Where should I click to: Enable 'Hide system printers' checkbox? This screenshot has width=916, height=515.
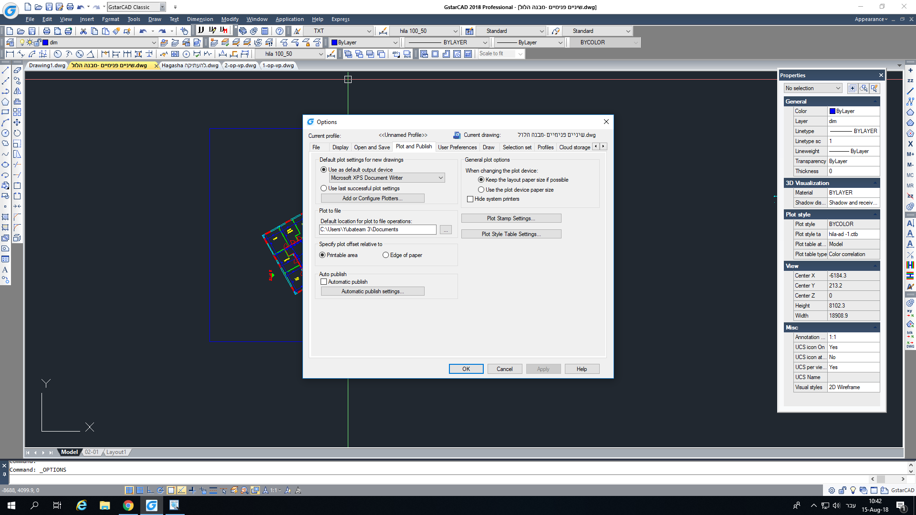470,199
